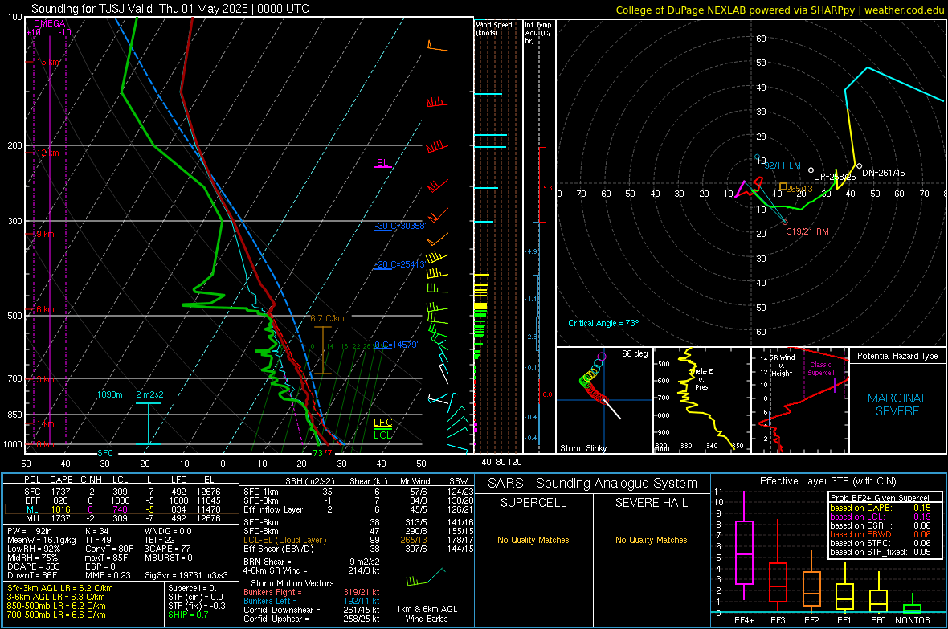Select the 6.7 C/km lapse rate annotation

(327, 318)
